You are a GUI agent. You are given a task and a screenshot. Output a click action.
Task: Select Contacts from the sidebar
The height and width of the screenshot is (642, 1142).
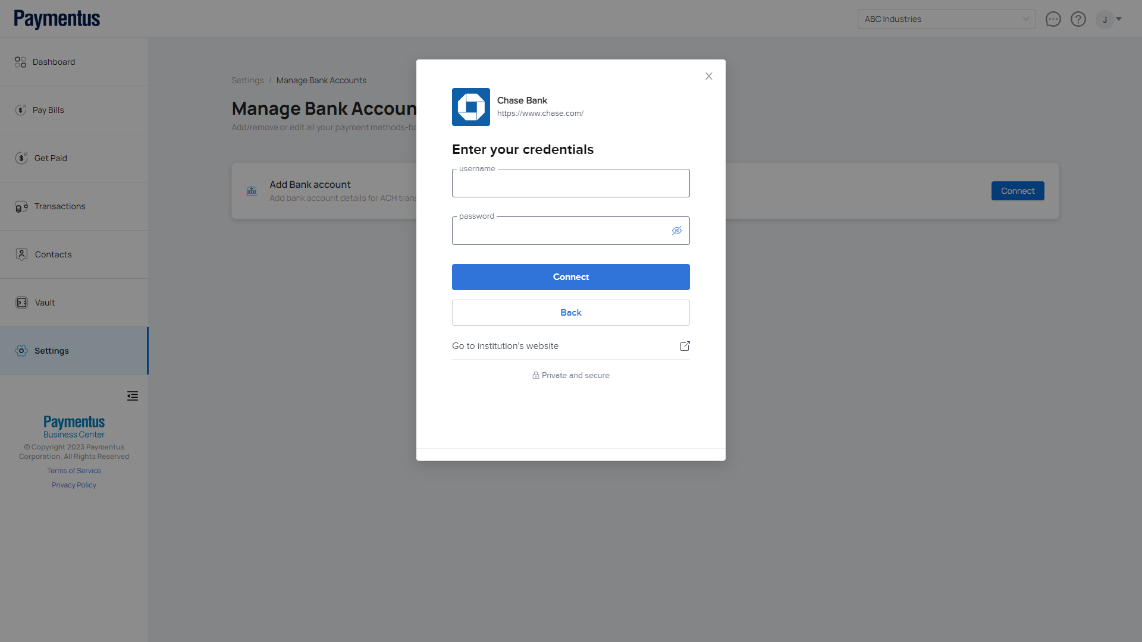pyautogui.click(x=53, y=254)
